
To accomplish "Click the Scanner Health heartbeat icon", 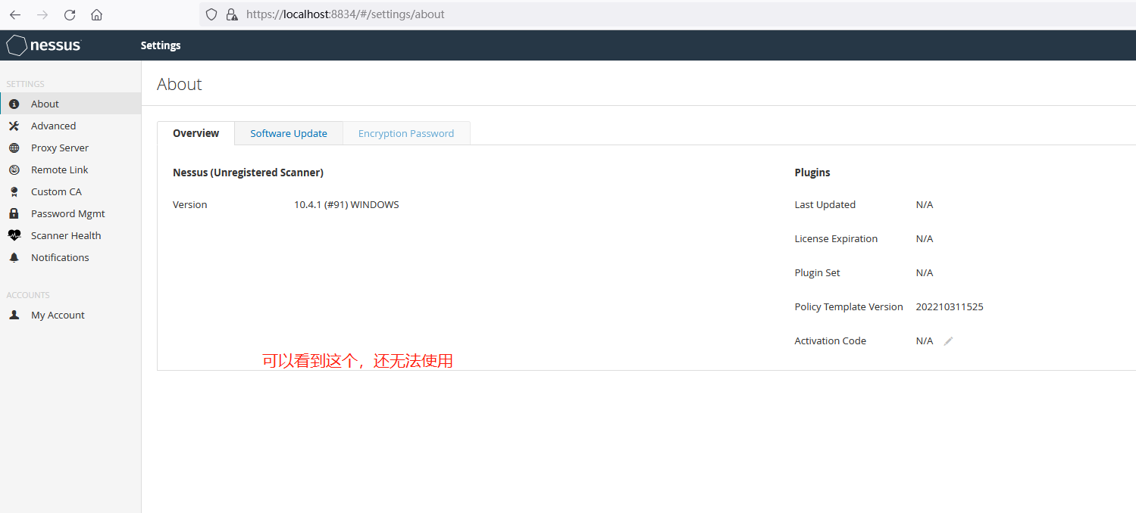I will [14, 235].
